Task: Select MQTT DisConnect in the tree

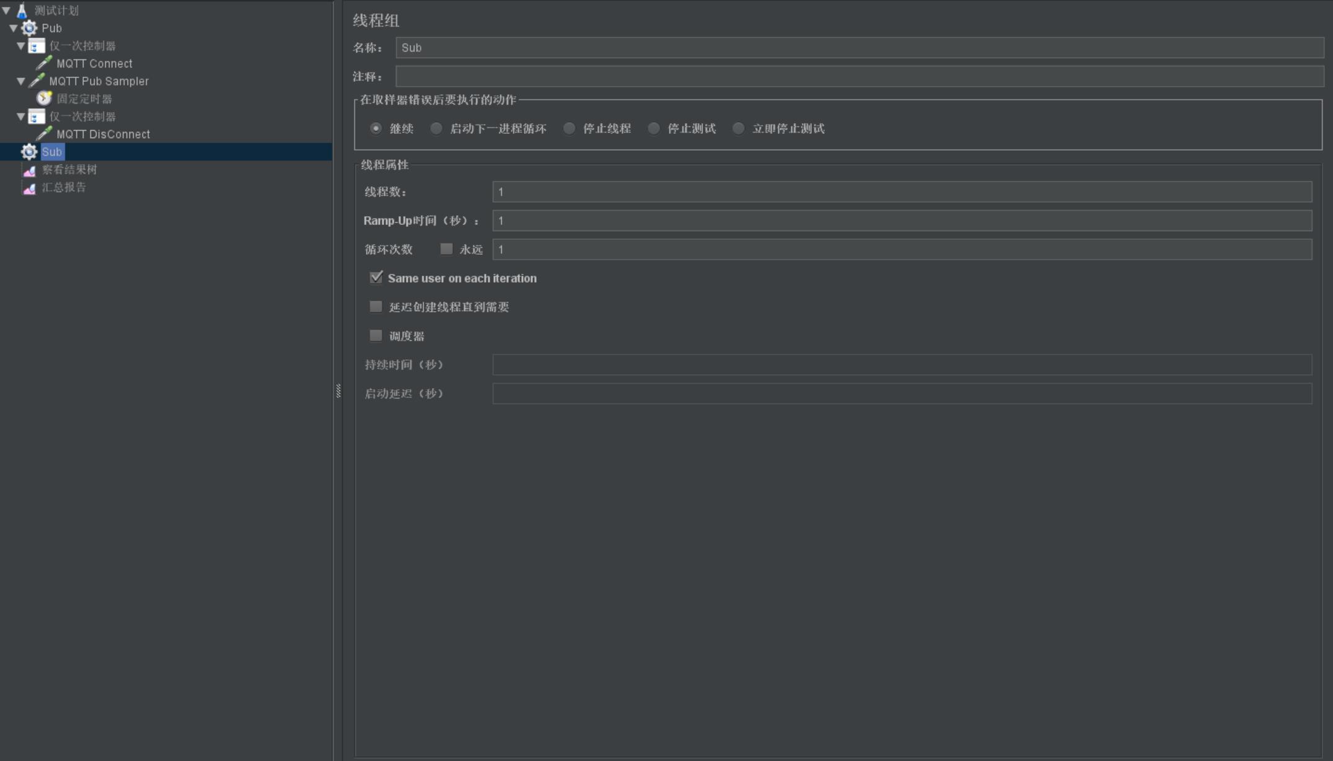Action: tap(103, 134)
